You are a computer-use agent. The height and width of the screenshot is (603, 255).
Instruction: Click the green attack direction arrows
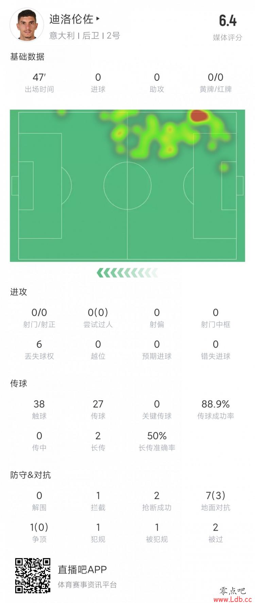click(x=127, y=273)
